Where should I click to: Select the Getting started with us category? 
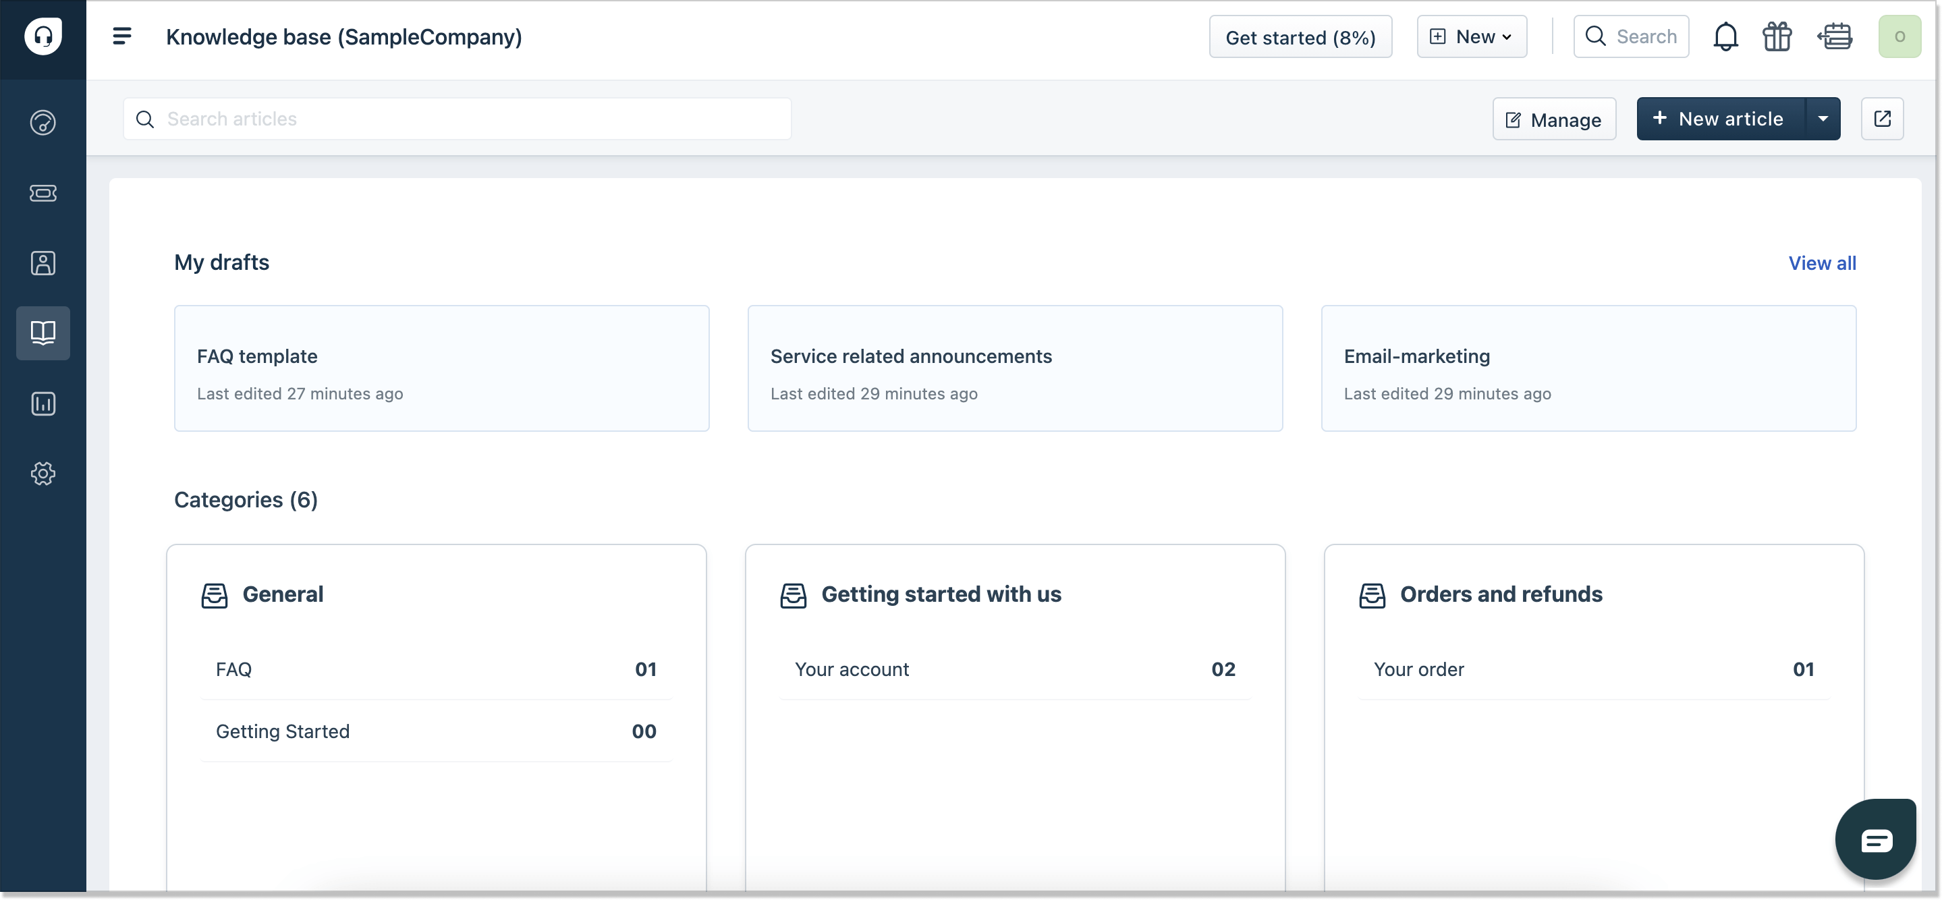(941, 594)
